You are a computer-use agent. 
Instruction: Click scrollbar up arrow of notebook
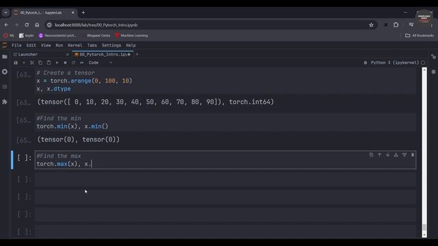424,70
